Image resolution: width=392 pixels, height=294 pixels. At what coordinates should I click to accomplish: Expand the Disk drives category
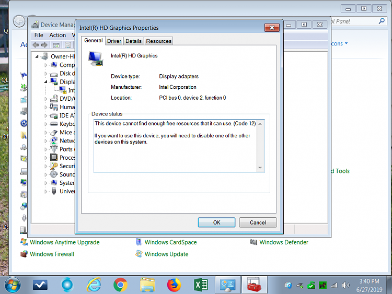tap(46, 74)
